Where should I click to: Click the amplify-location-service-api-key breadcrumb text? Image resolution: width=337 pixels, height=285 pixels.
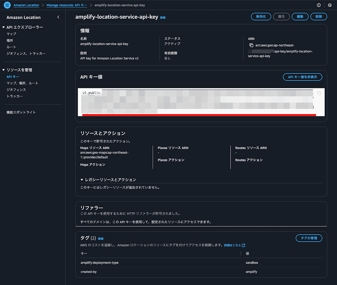pos(120,5)
